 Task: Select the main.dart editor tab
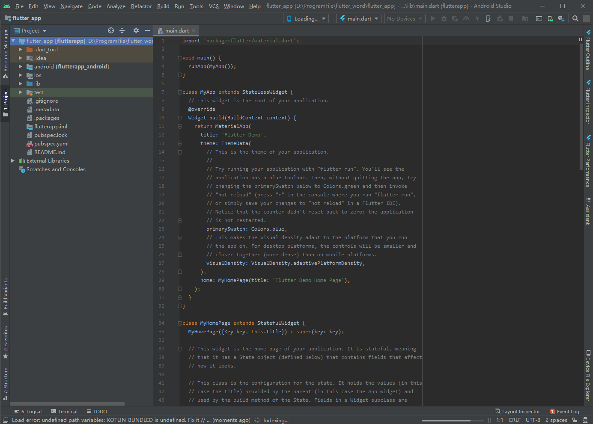176,30
